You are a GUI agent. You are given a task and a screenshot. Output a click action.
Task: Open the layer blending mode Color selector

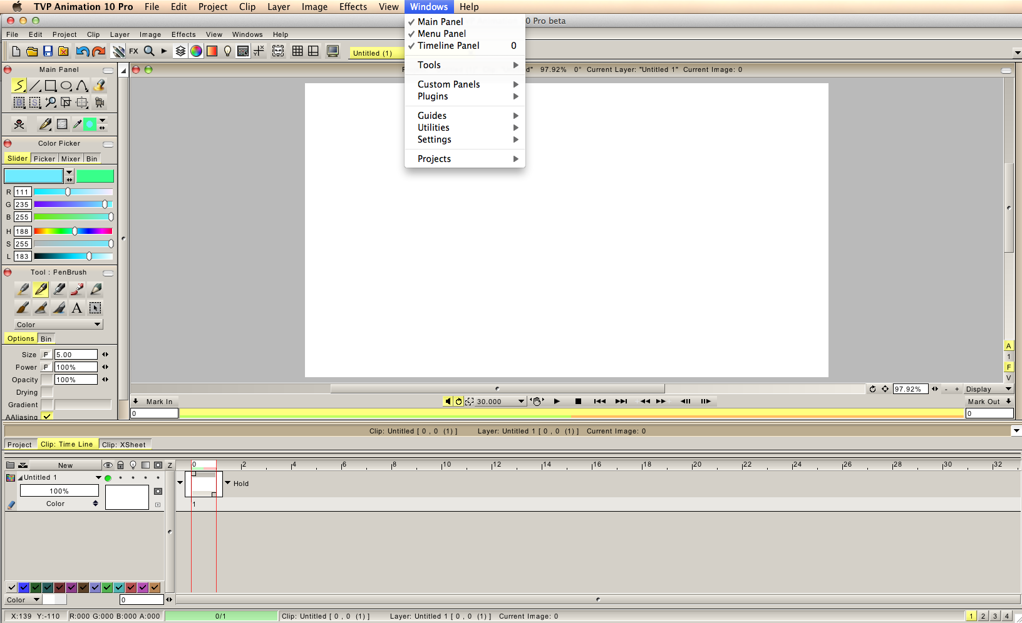point(59,504)
